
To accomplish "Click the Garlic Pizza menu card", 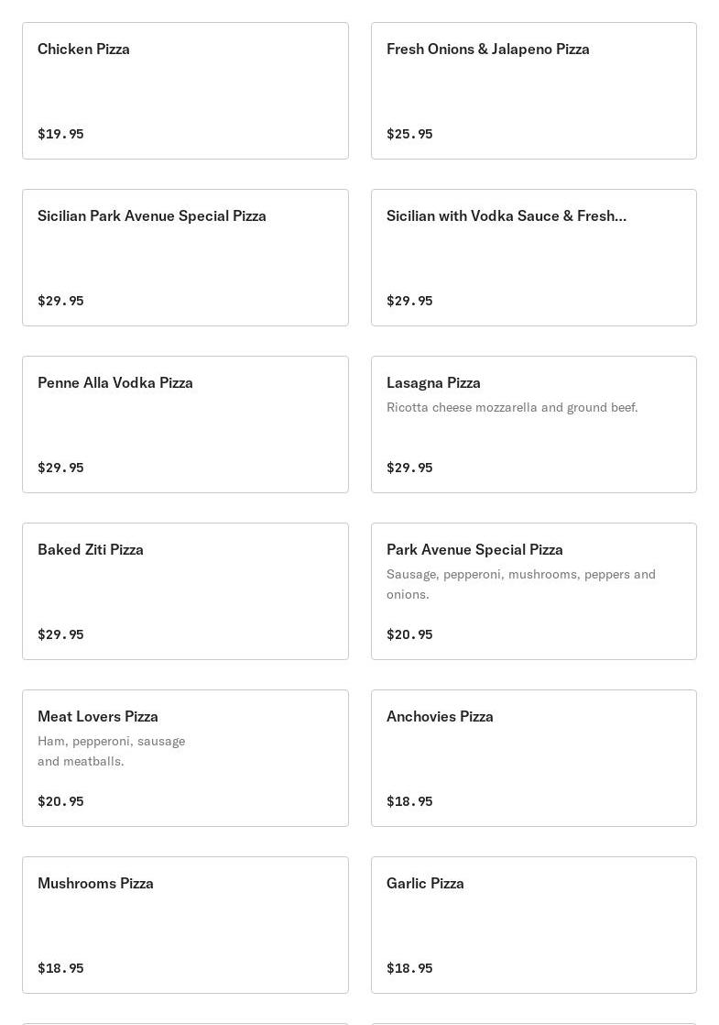I will pyautogui.click(x=533, y=925).
